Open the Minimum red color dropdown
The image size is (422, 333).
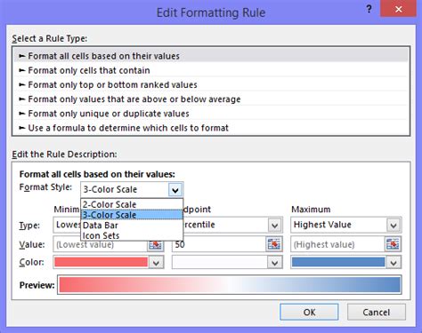(156, 263)
